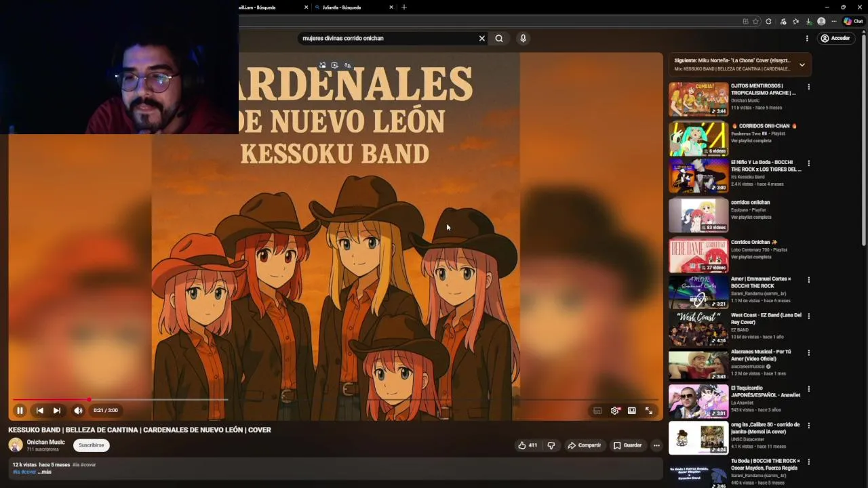The width and height of the screenshot is (868, 488).
Task: Open more actions menu beside Guardar
Action: click(x=656, y=445)
